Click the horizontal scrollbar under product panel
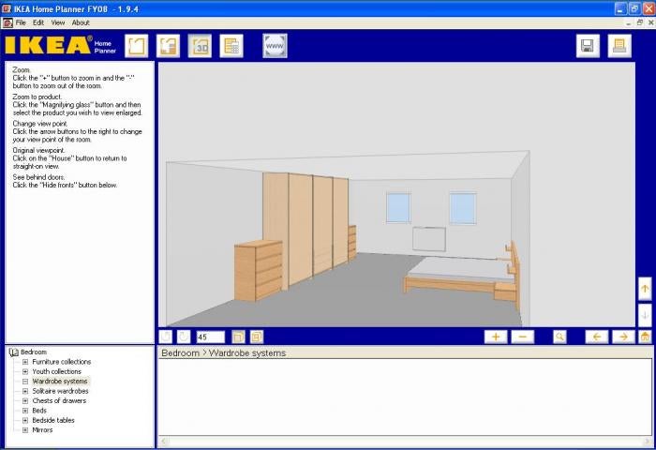 pyautogui.click(x=405, y=441)
